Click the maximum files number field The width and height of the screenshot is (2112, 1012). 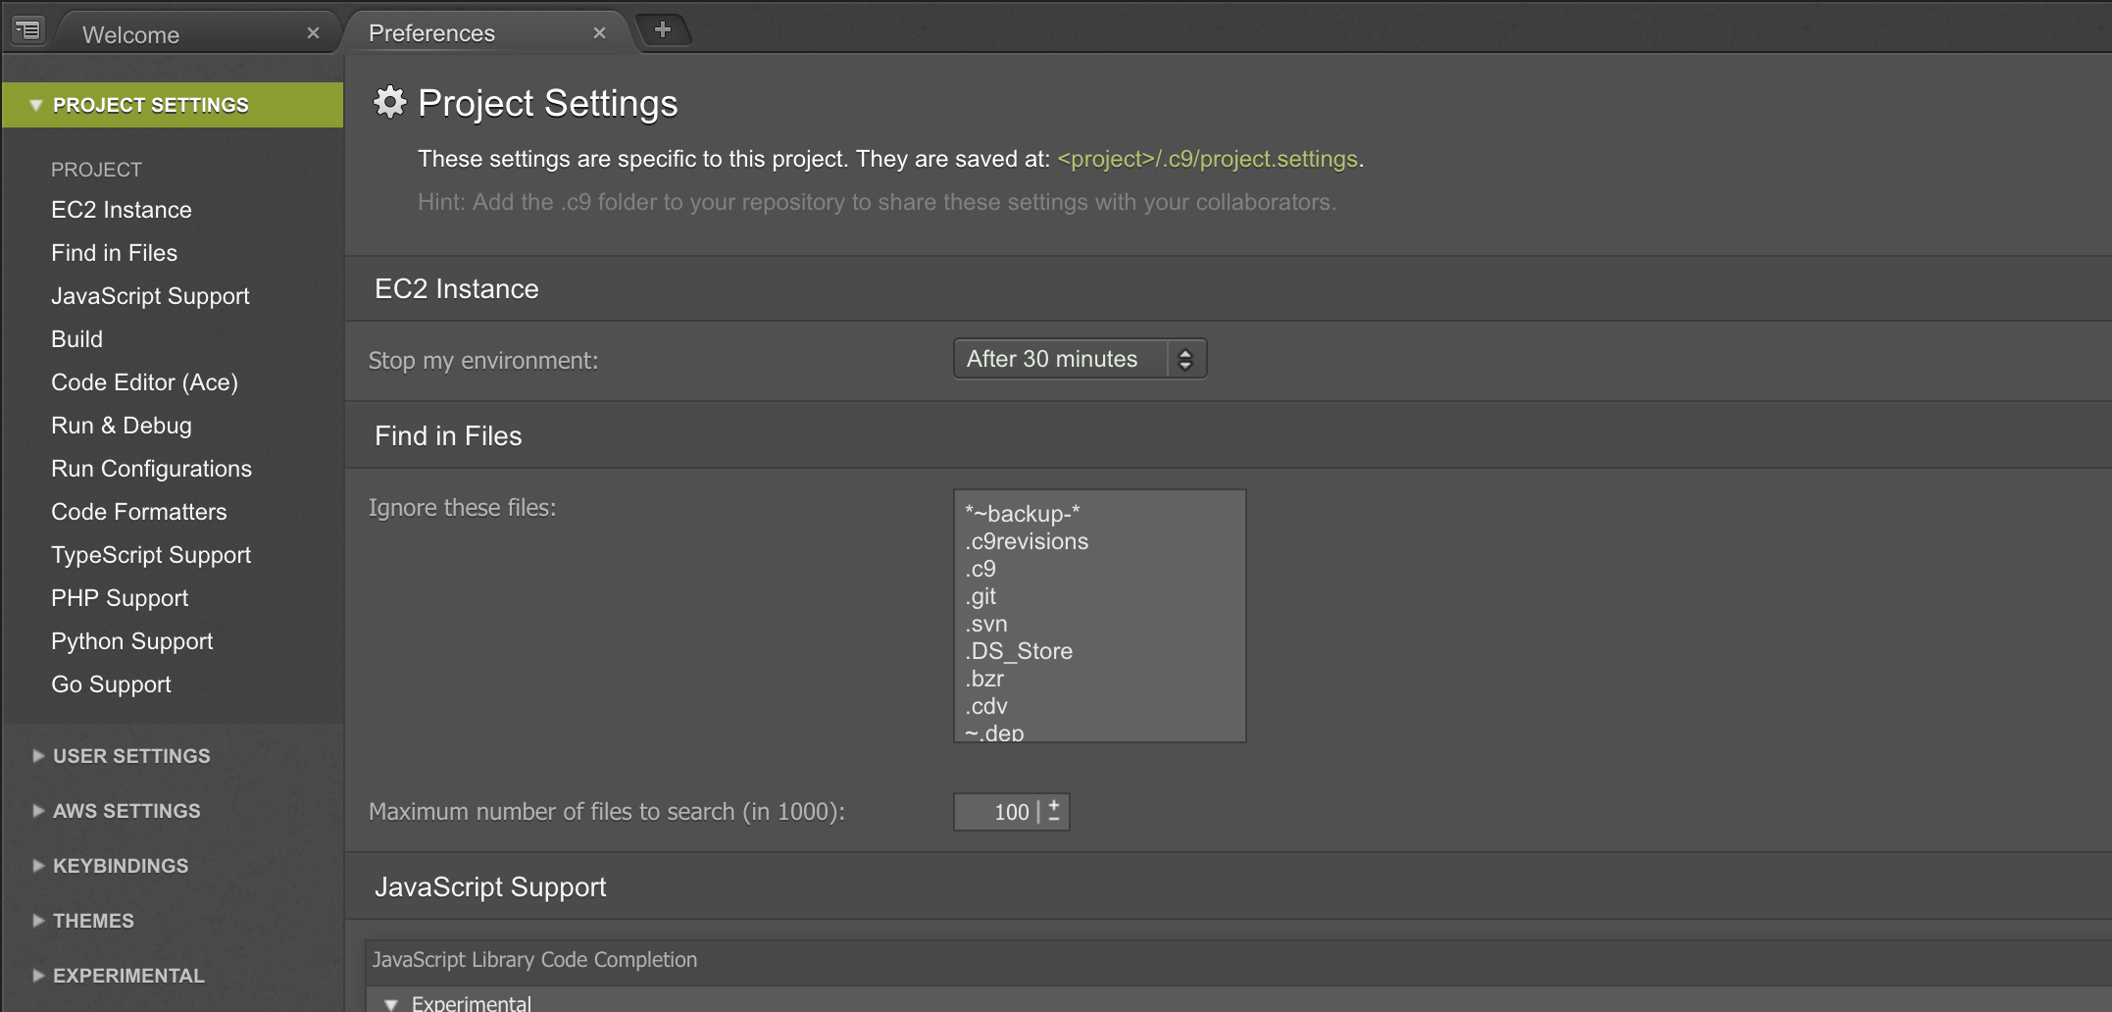coord(995,812)
